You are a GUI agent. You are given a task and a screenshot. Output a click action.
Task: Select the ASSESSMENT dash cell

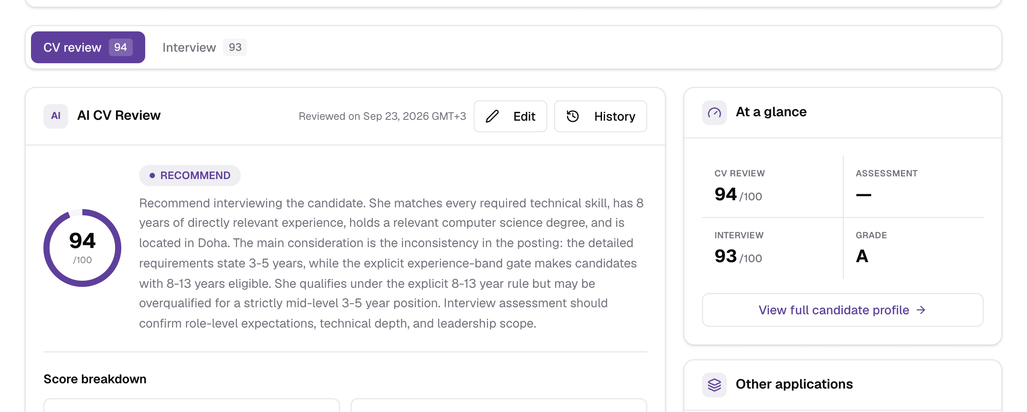914,187
